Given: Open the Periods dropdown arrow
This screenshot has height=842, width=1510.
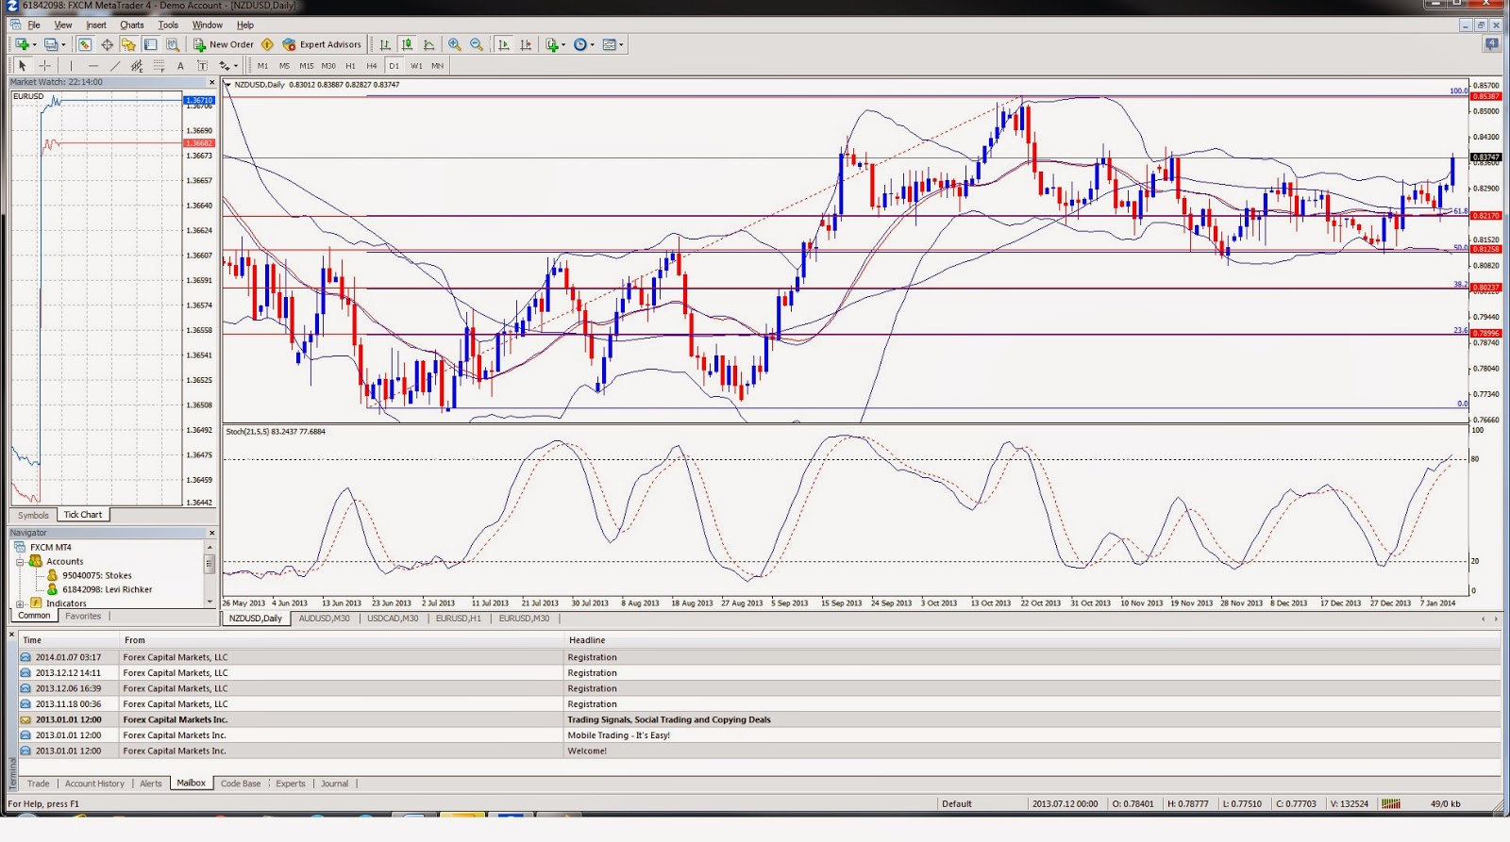Looking at the screenshot, I should pos(592,44).
